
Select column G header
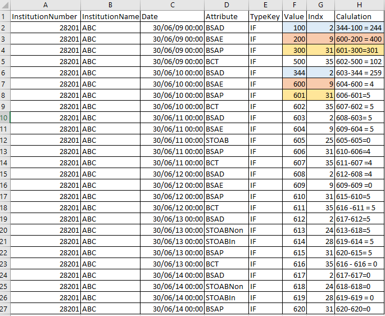click(320, 5)
